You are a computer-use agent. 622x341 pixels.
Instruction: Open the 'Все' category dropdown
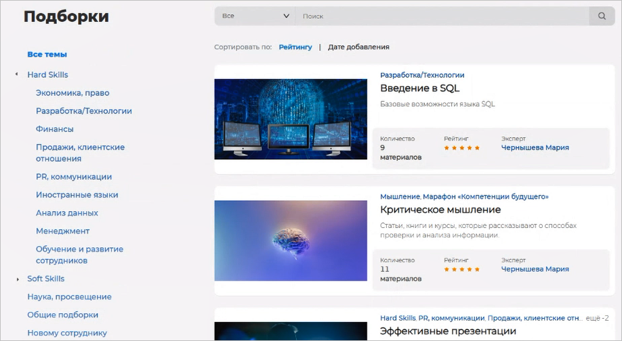(255, 16)
